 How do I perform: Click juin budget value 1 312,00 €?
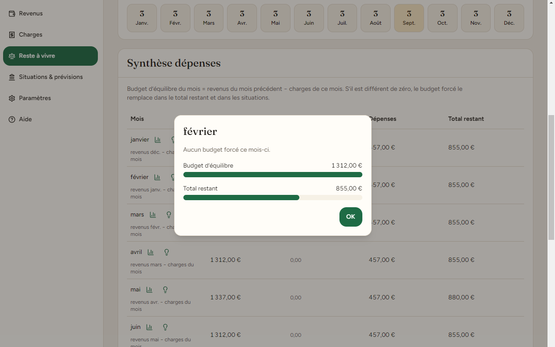click(225, 335)
